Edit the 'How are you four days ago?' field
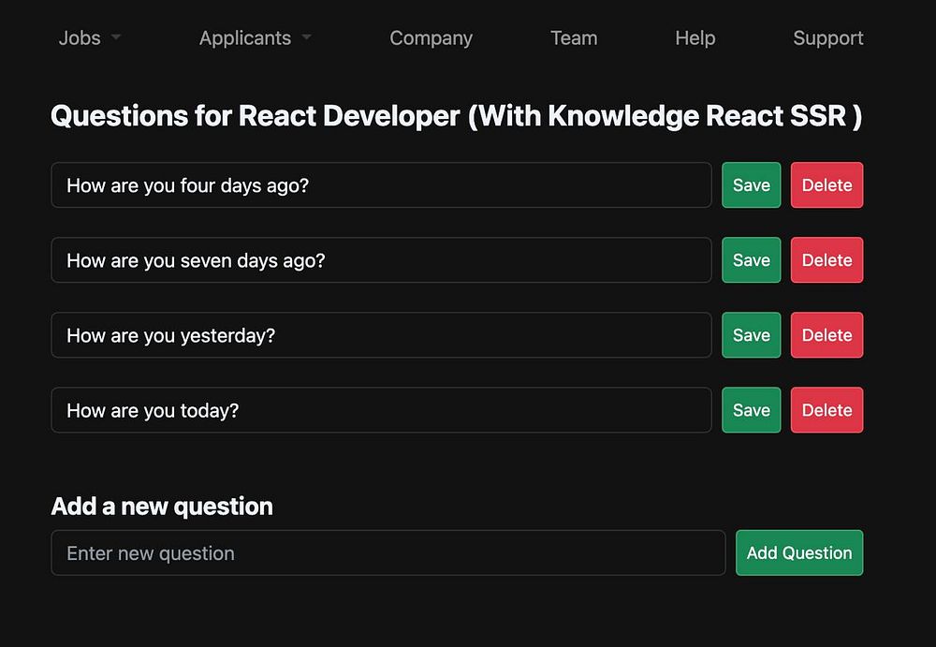 381,185
